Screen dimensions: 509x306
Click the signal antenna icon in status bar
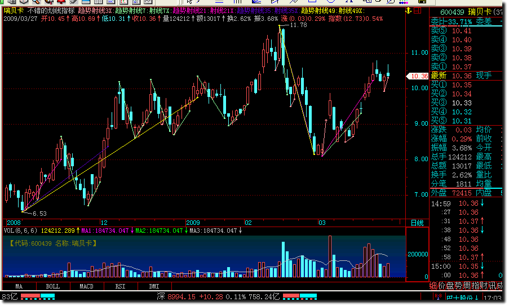pyautogui.click(x=437, y=296)
